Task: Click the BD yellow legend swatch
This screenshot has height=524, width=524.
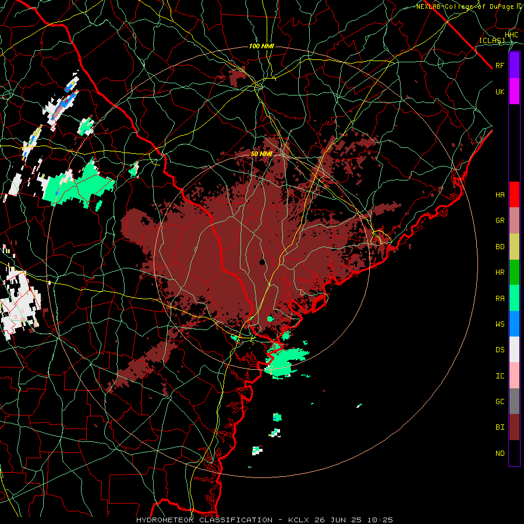Action: pos(514,247)
